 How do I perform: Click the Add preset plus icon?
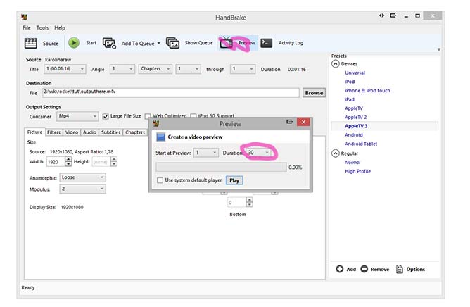click(339, 269)
